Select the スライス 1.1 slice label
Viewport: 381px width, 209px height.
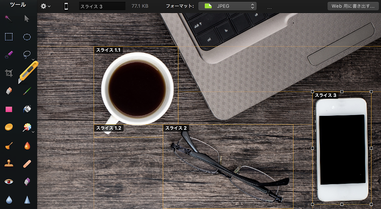pos(109,50)
